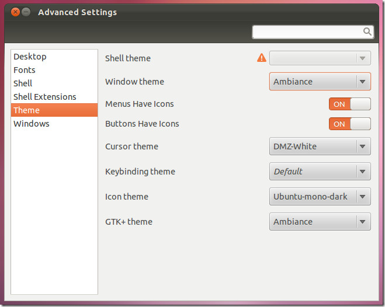Screen dimensions: 385x307
Task: Minimize the Advanced Settings window
Action: tap(26, 12)
